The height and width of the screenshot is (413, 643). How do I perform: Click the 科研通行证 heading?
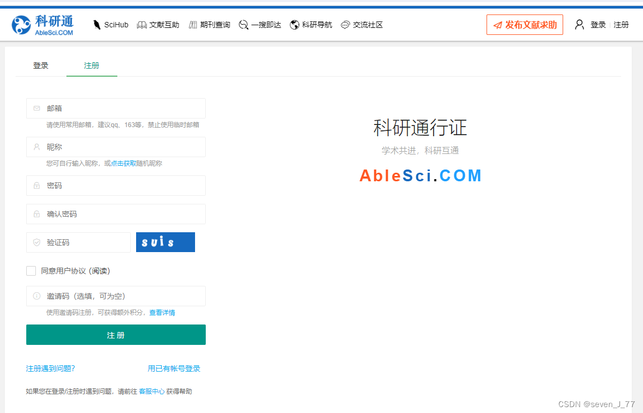[421, 128]
